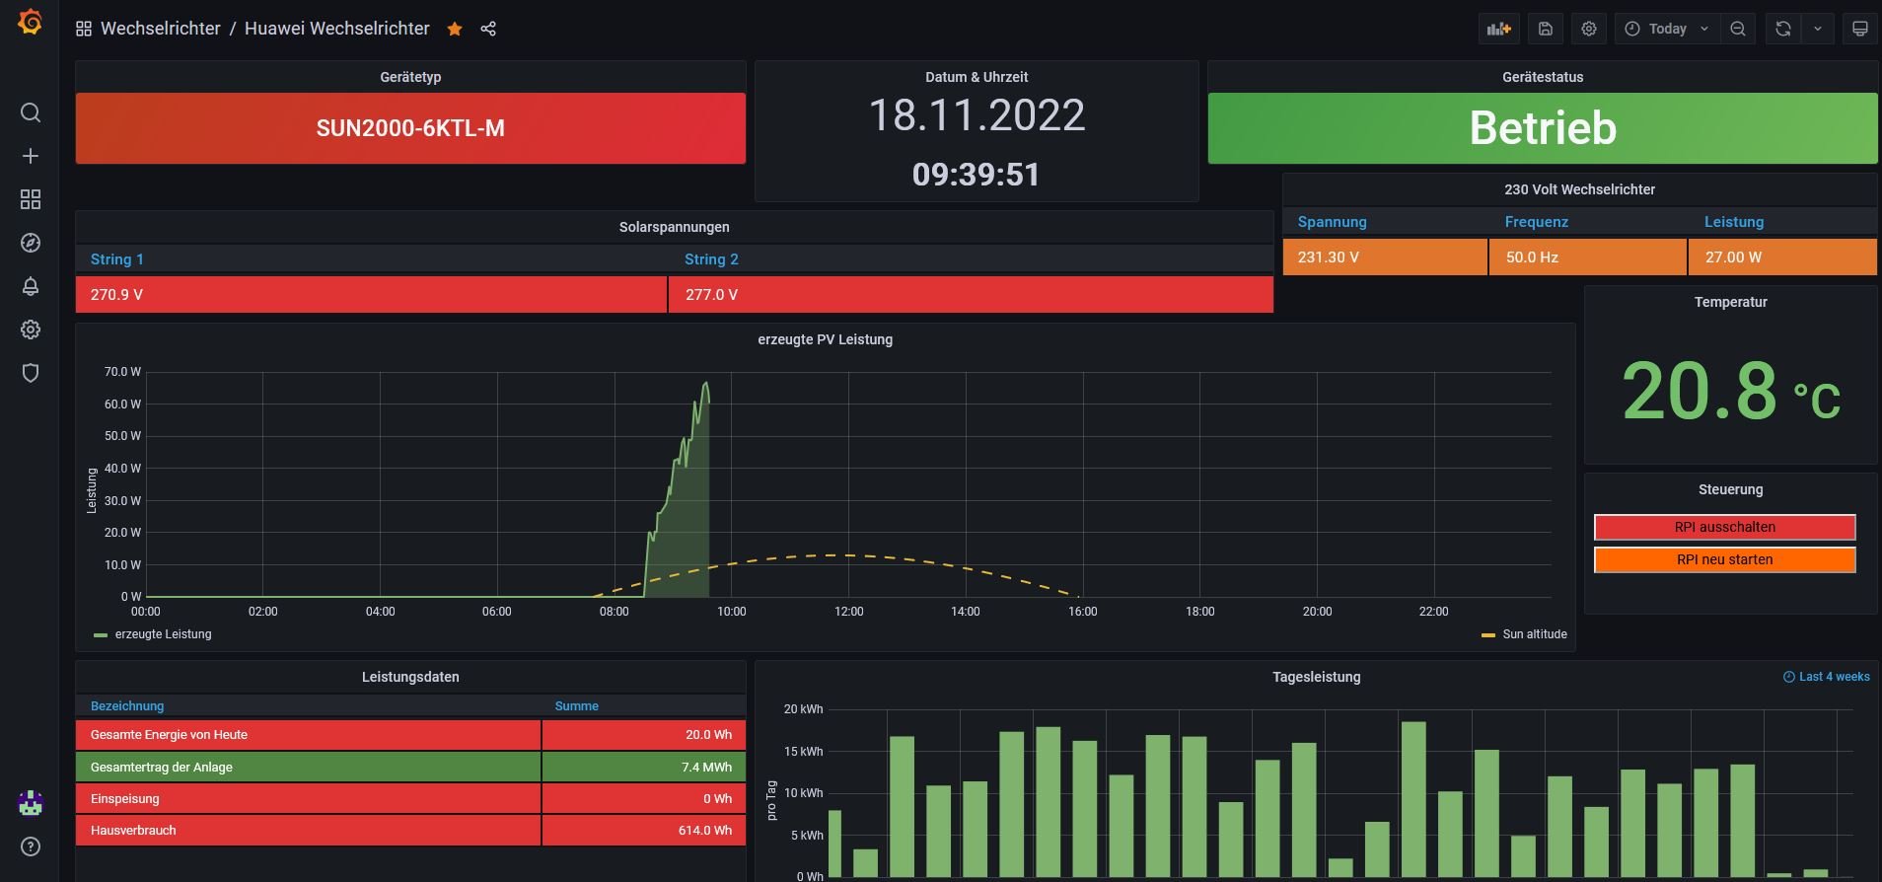Click the Wechselrichter folder breadcrumb
The width and height of the screenshot is (1882, 882).
160,29
